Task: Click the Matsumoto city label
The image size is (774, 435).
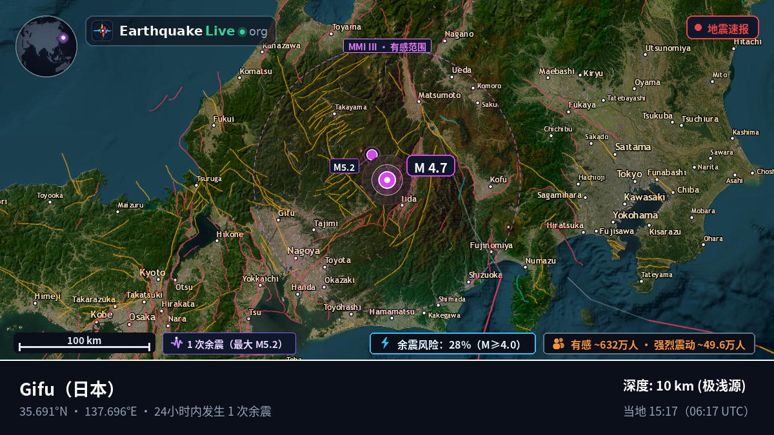Action: coord(440,95)
